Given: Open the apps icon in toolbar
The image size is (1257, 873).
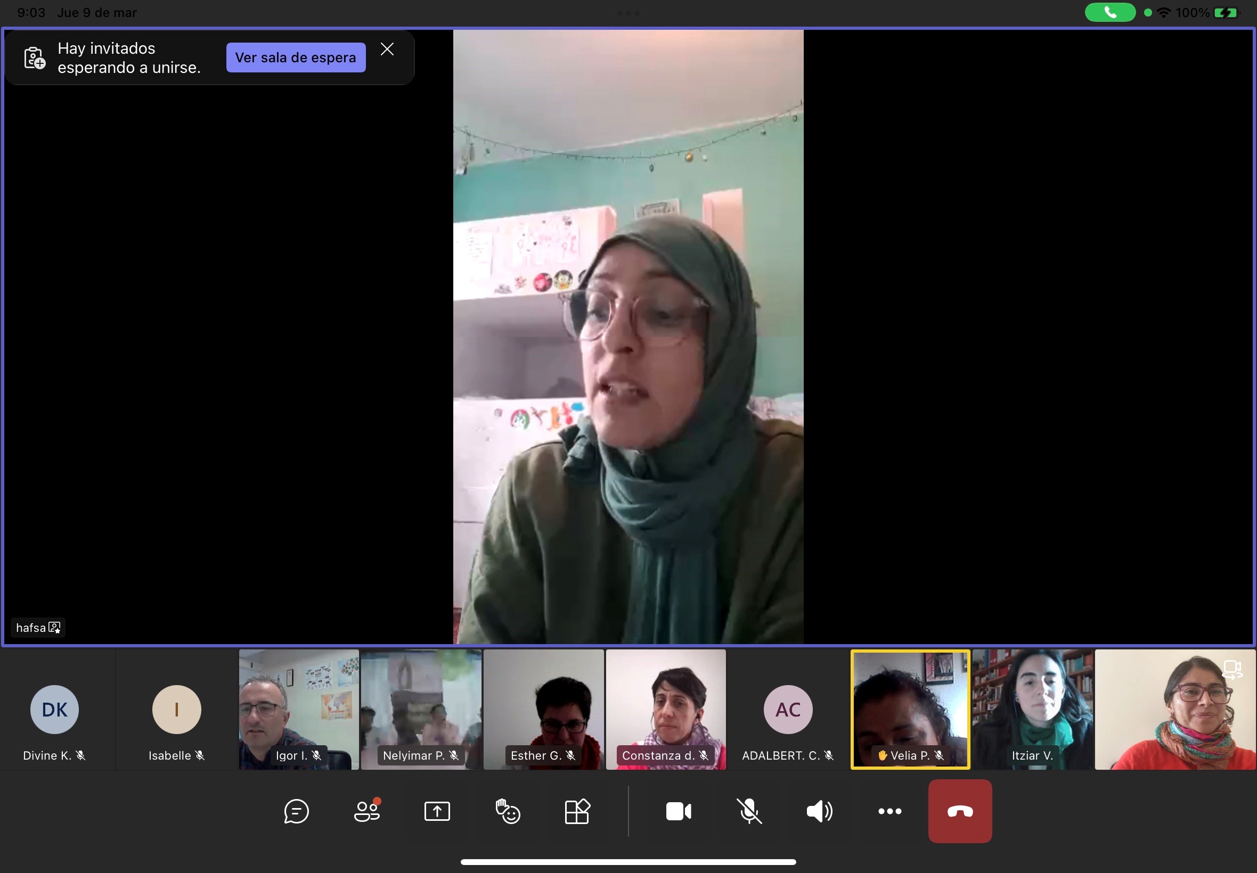Looking at the screenshot, I should point(577,811).
